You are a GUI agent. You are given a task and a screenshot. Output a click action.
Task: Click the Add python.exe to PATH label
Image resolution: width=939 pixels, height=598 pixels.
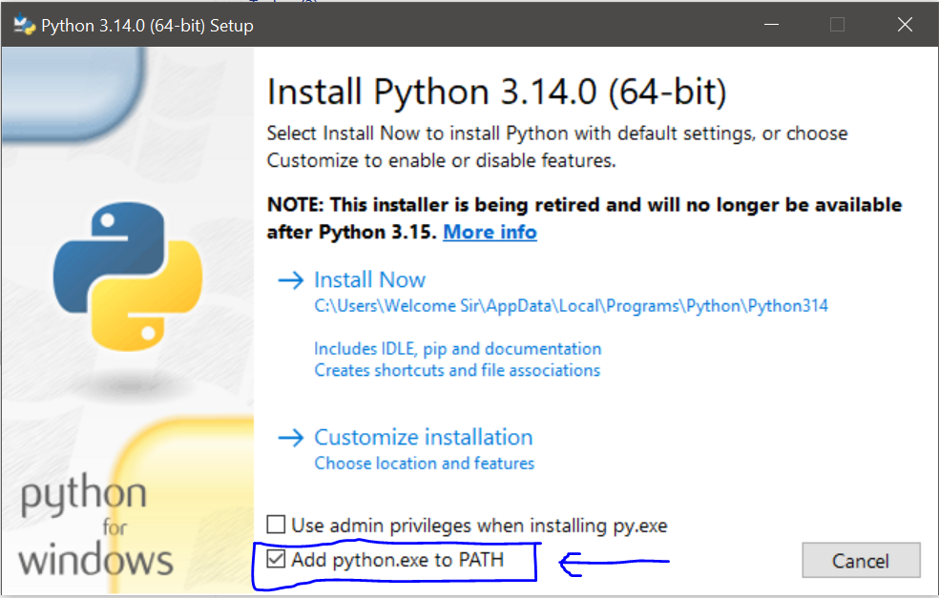[x=397, y=560]
